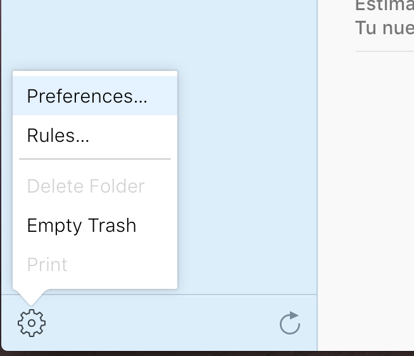The image size is (414, 356).
Task: Click empty sidebar area right of the popup menu
Action: point(247,180)
